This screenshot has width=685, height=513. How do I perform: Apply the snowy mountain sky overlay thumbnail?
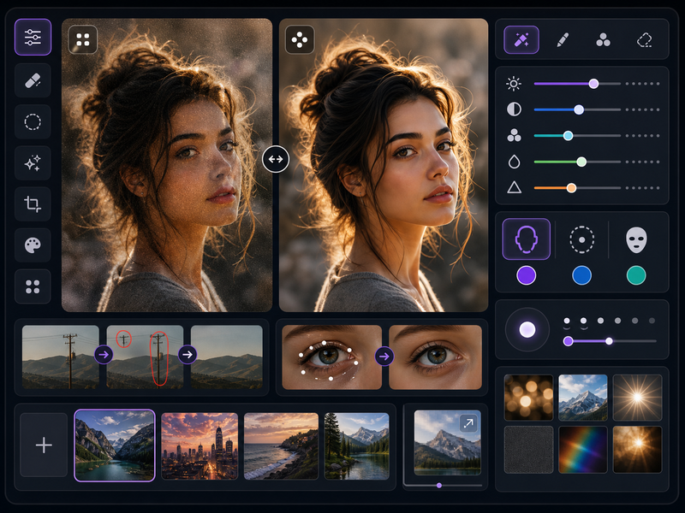(583, 398)
